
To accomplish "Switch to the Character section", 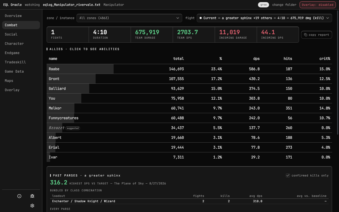I will coord(21,43).
